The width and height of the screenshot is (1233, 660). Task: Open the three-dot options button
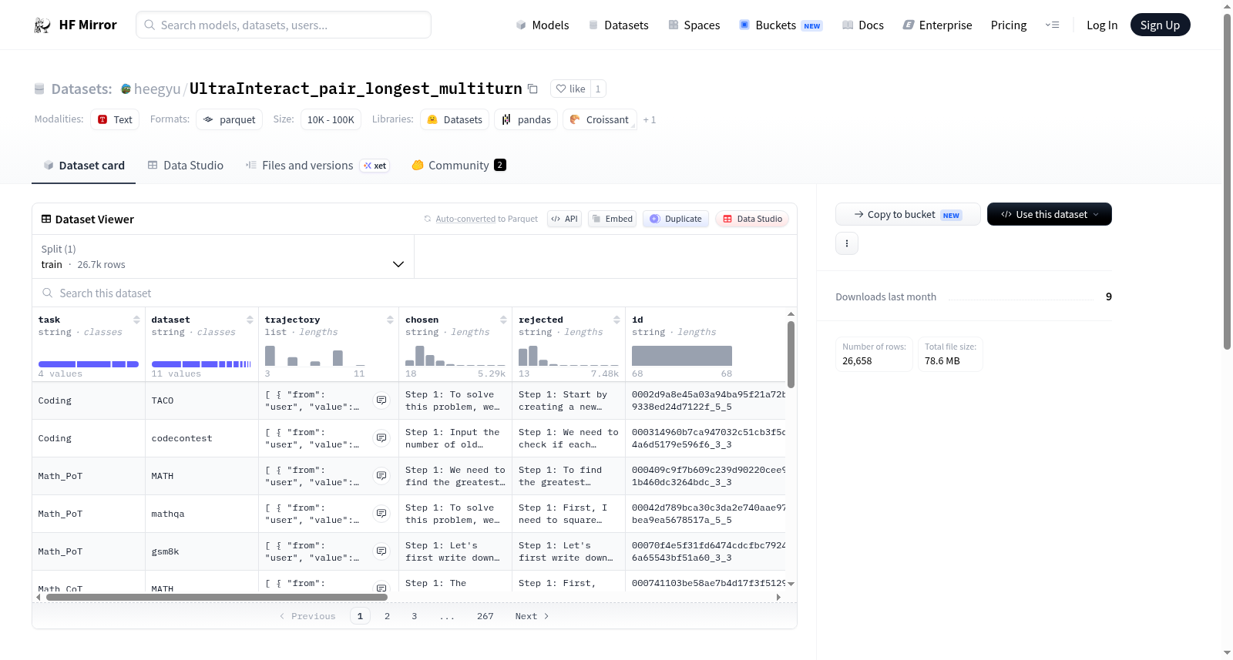(847, 243)
